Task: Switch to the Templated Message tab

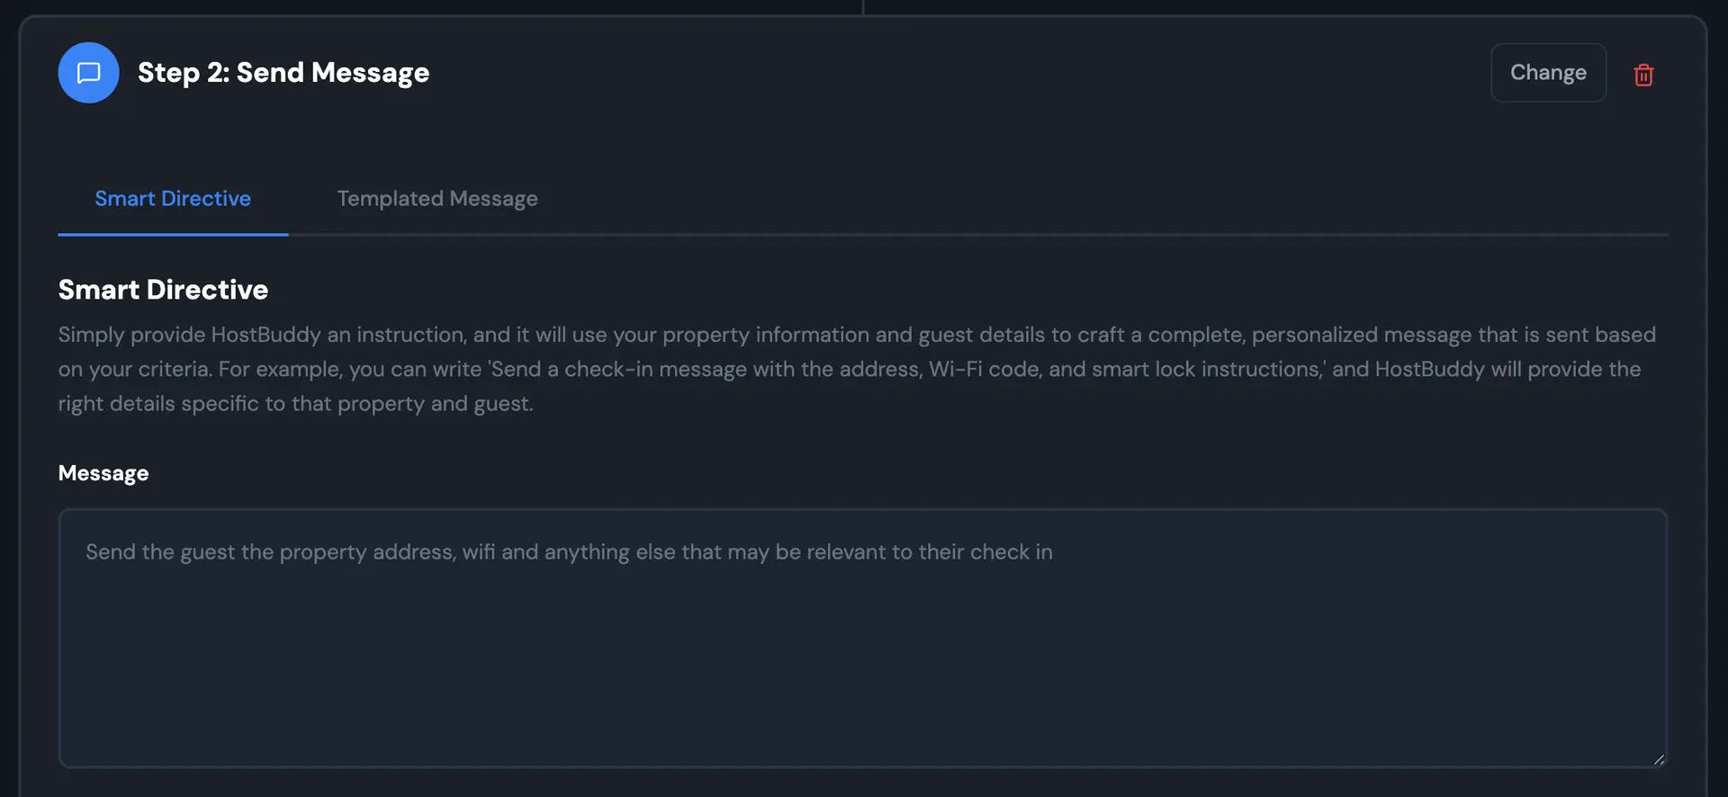Action: tap(437, 198)
